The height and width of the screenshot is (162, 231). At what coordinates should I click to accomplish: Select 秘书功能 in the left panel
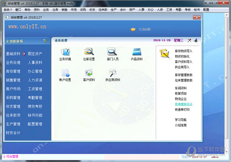coord(35,115)
